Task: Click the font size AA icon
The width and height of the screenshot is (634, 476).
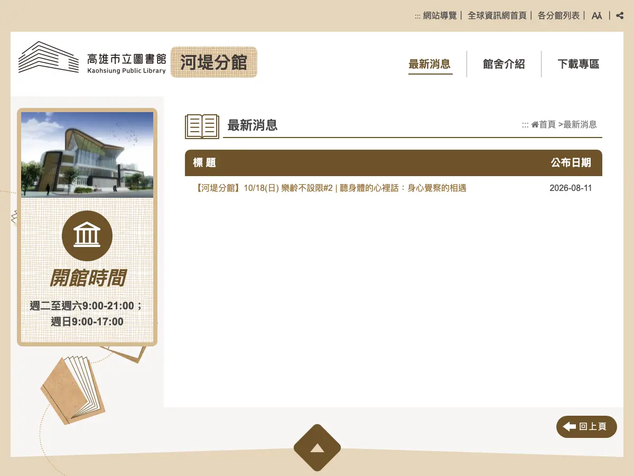Action: 597,16
